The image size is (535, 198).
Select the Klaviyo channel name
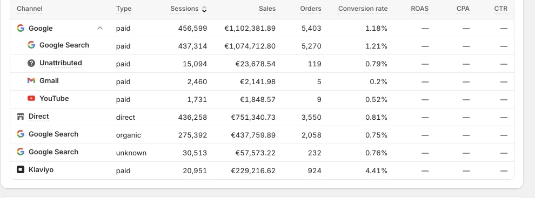click(41, 170)
